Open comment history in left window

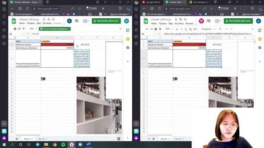click(77, 21)
